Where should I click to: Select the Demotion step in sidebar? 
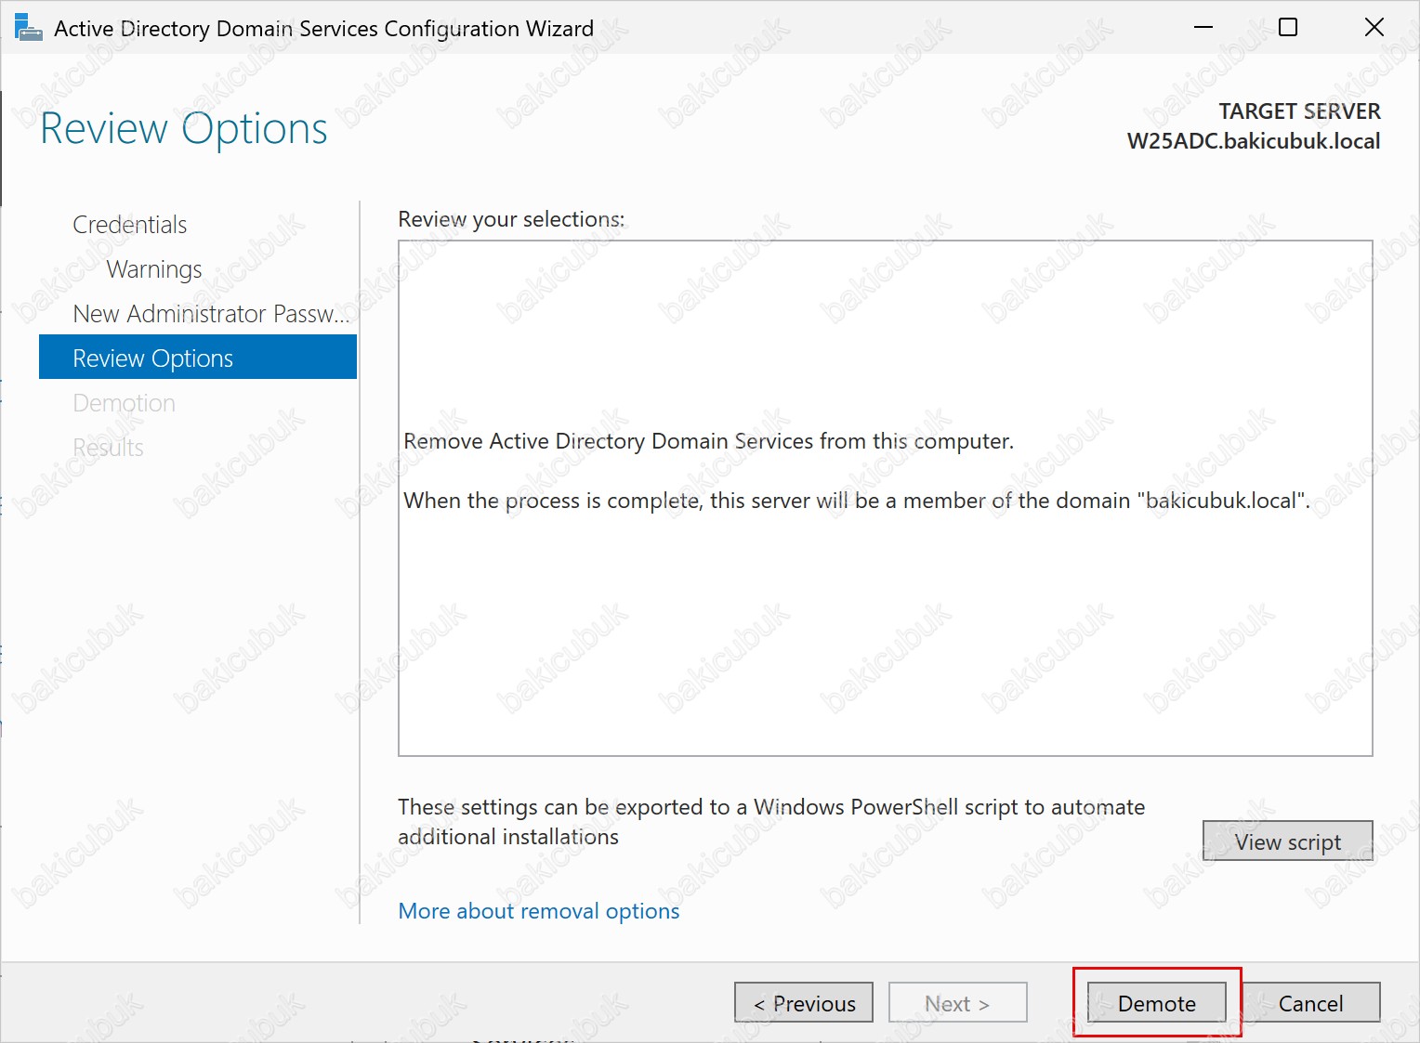pos(124,403)
